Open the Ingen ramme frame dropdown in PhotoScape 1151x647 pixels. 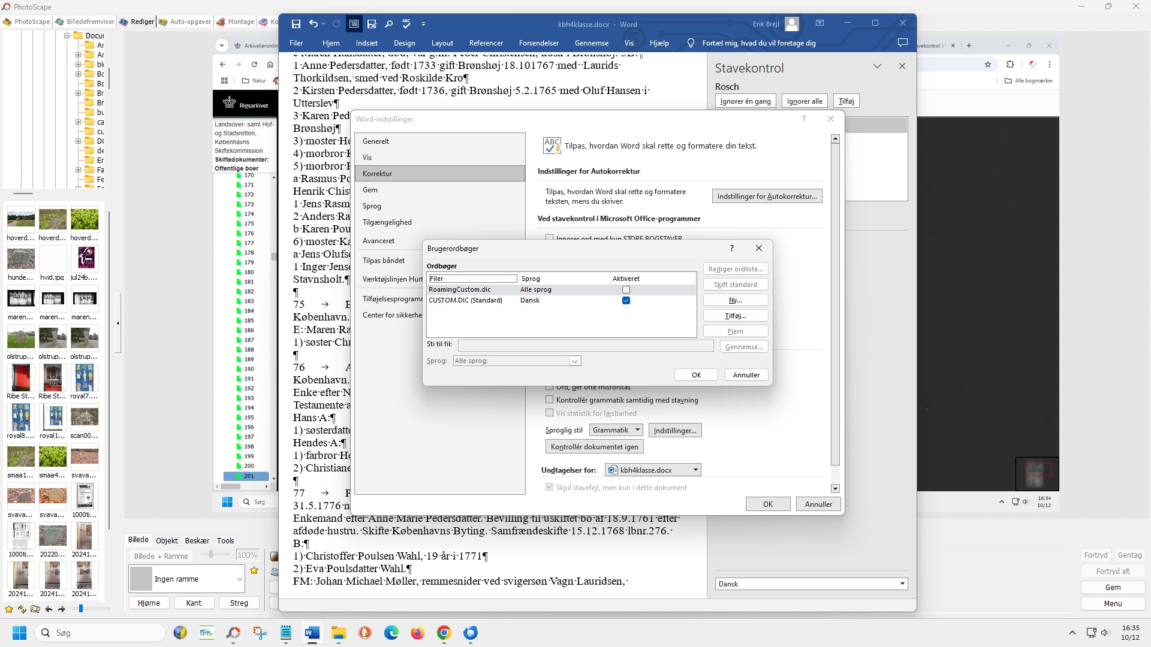186,579
